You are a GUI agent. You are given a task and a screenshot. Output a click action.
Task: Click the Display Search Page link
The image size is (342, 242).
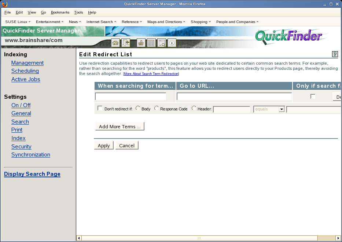(32, 174)
